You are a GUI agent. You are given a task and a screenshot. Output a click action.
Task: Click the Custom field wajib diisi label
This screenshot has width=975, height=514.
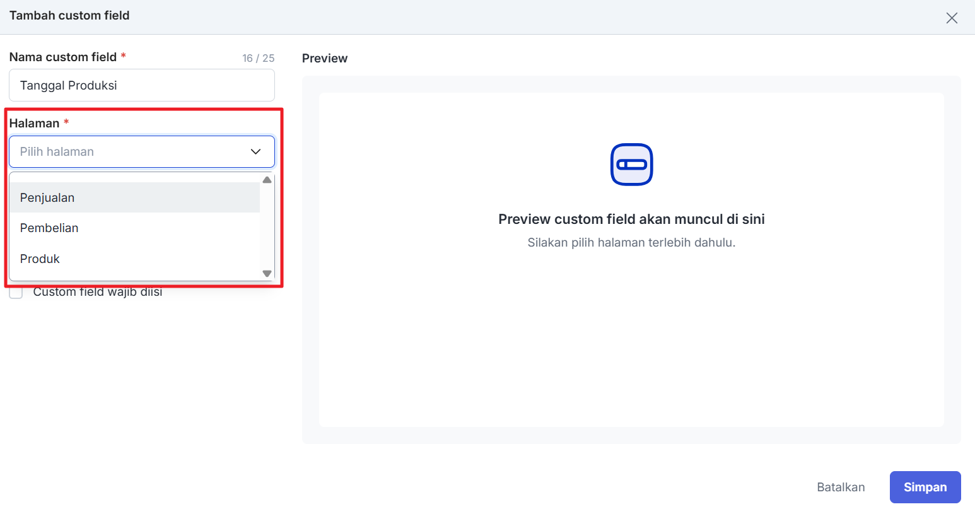coord(98,292)
